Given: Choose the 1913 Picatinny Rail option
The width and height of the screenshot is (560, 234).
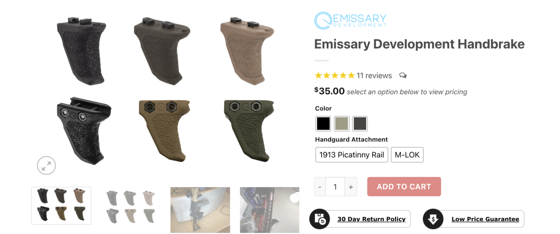Looking at the screenshot, I should click(352, 155).
